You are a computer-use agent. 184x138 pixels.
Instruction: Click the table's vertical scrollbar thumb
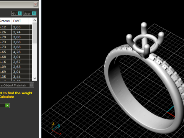34,33
